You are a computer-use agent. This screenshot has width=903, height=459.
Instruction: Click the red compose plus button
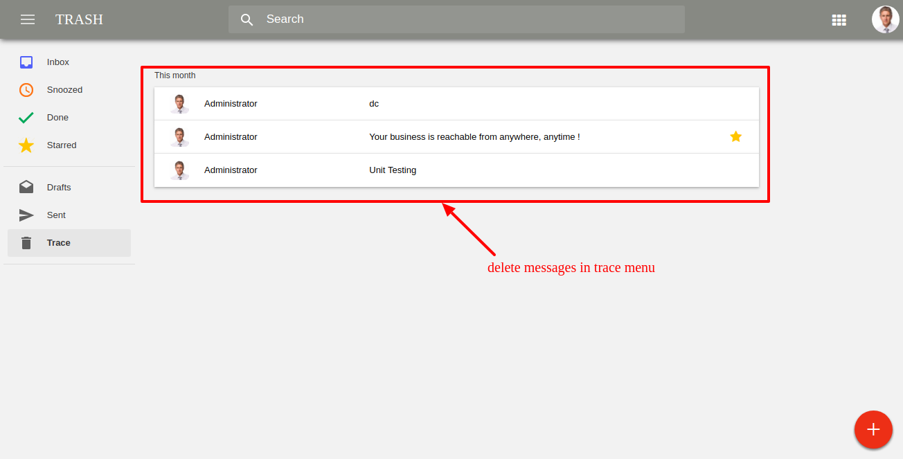[x=873, y=429]
